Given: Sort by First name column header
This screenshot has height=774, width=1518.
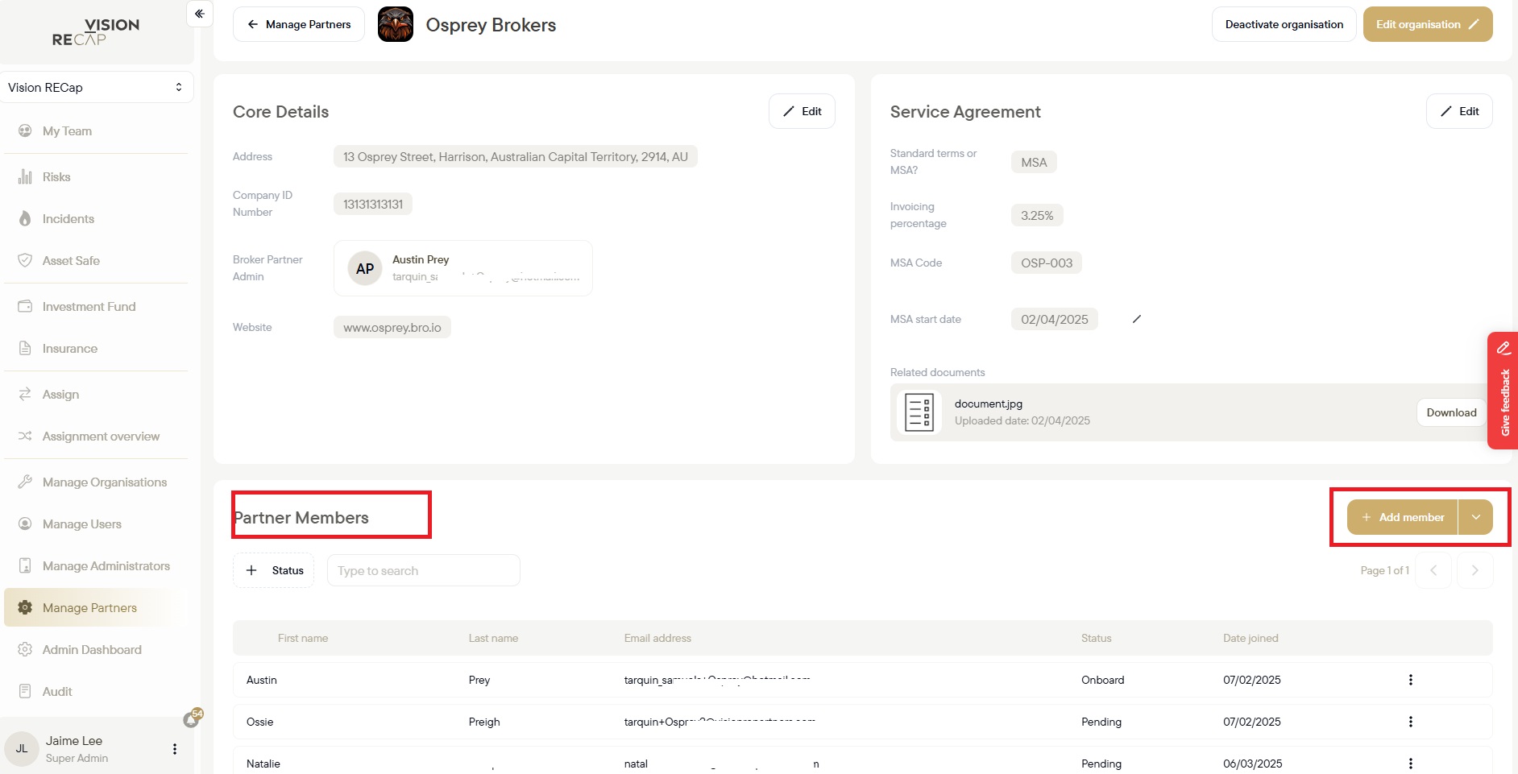Looking at the screenshot, I should [x=303, y=638].
